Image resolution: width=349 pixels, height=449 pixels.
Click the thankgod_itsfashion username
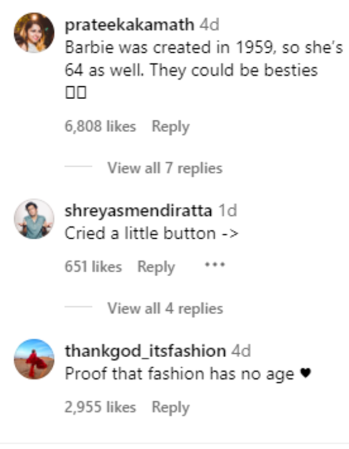[x=145, y=351]
